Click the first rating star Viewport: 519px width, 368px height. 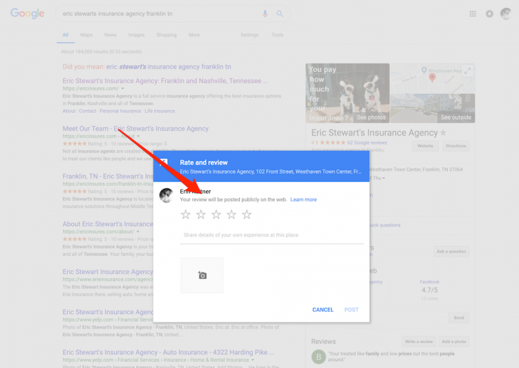(x=185, y=215)
